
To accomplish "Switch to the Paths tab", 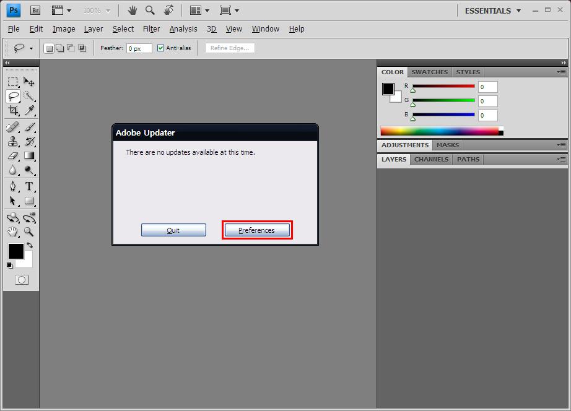I will click(468, 159).
